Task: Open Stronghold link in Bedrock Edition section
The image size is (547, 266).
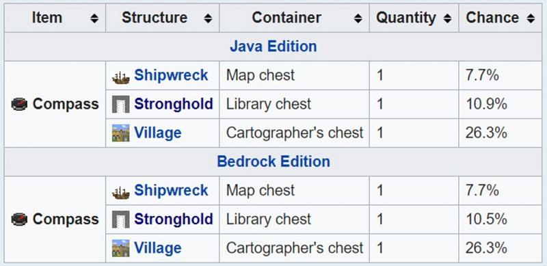Action: [x=174, y=220]
